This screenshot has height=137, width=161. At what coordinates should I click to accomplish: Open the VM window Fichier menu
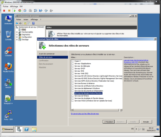(x=5, y=7)
